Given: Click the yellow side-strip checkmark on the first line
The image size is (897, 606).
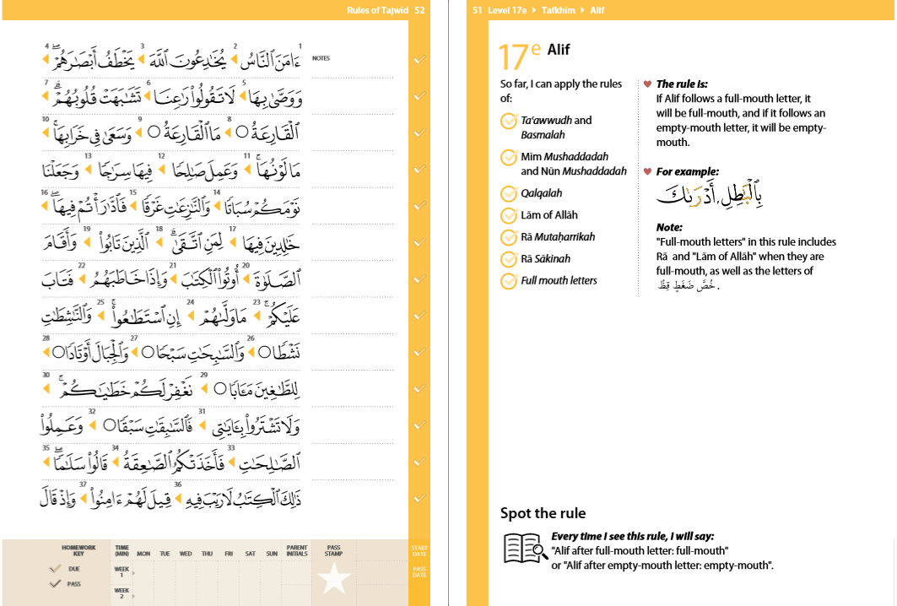Looking at the screenshot, I should (x=419, y=61).
